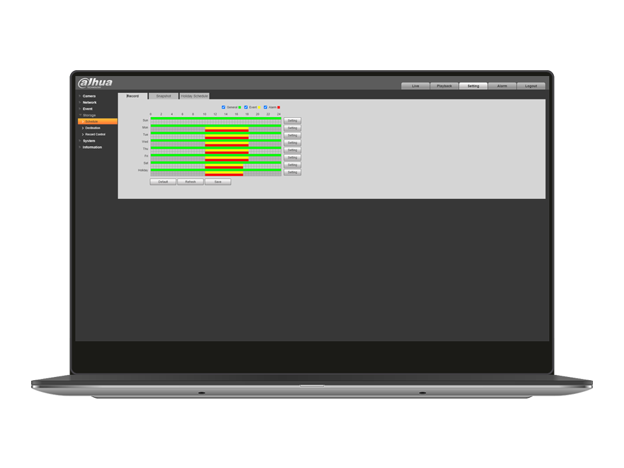Open the Alarm tab in top bar
Viewport: 624px width, 468px height.
pyautogui.click(x=502, y=86)
